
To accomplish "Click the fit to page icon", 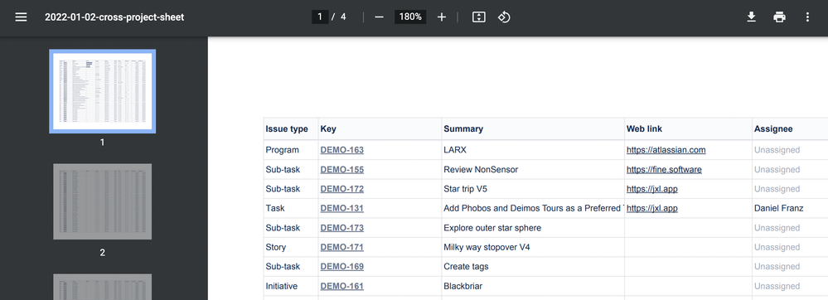I will click(x=478, y=17).
